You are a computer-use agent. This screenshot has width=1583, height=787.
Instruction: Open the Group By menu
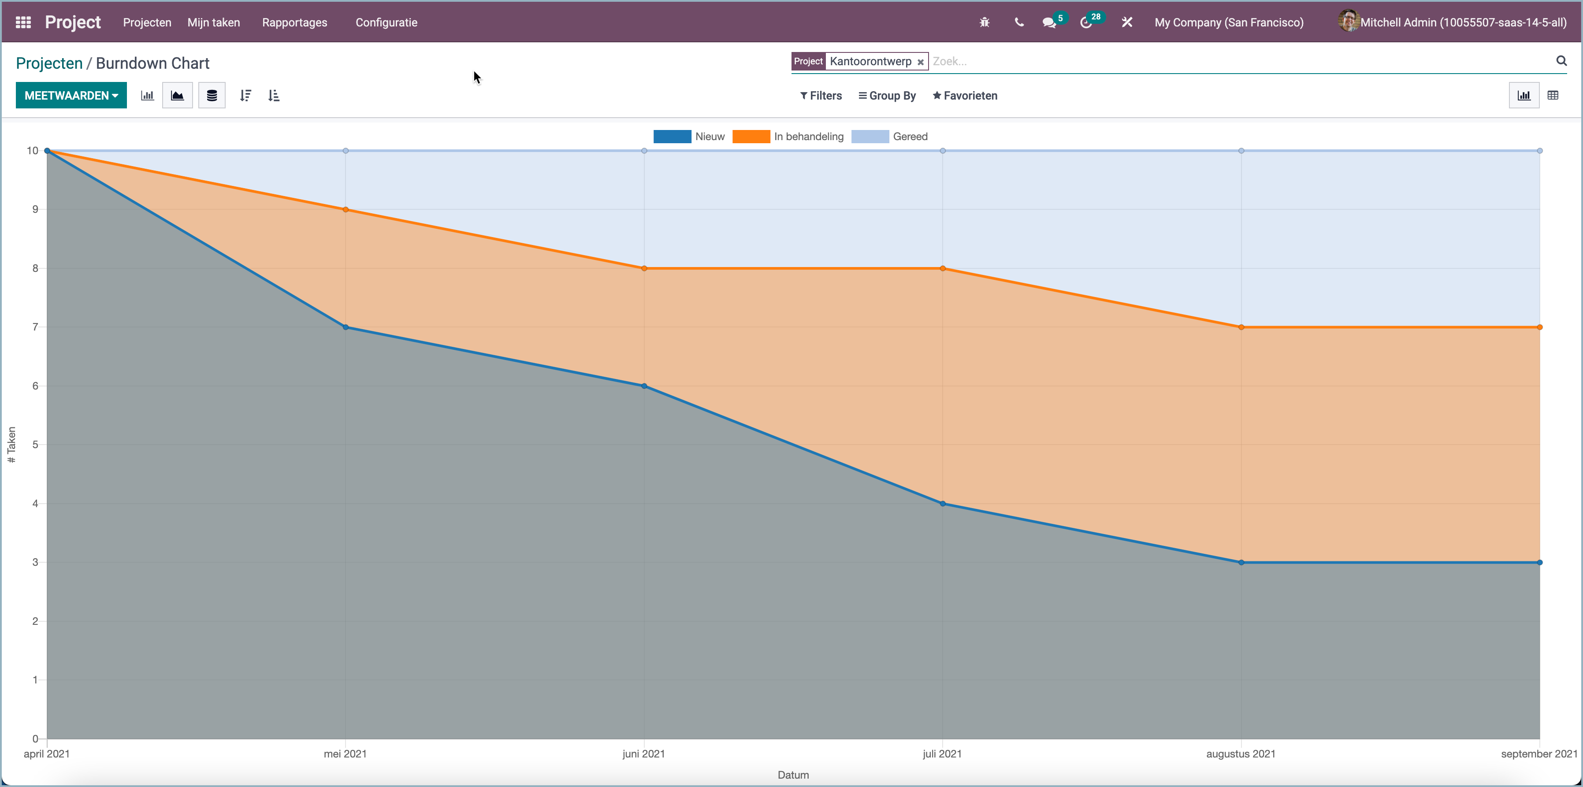887,96
